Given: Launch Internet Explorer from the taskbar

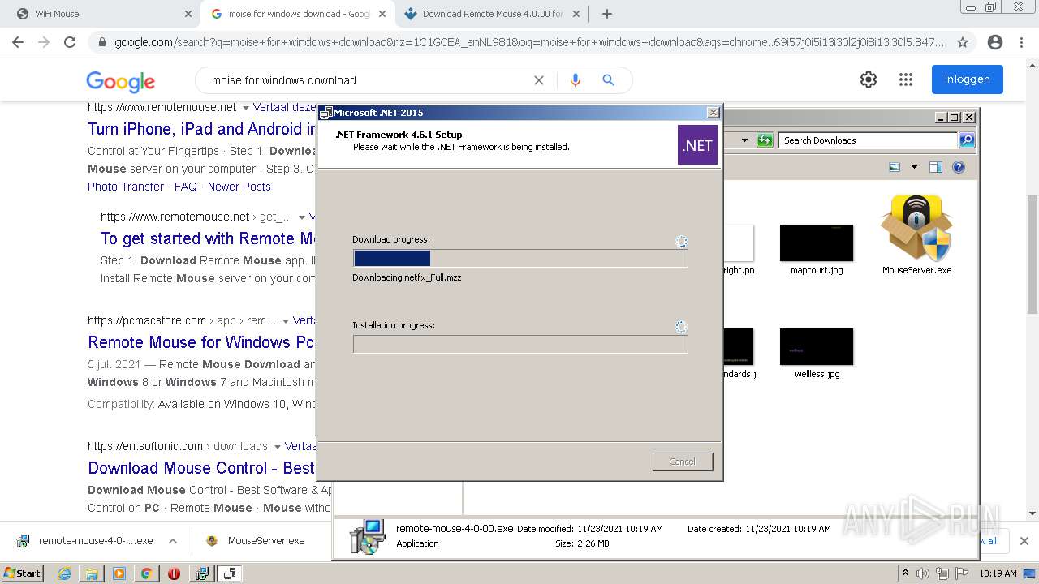Looking at the screenshot, I should [64, 573].
